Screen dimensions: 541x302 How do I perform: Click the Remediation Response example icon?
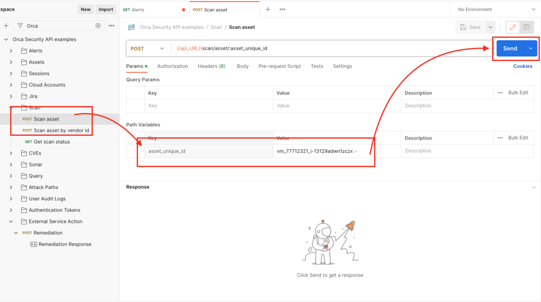[33, 244]
